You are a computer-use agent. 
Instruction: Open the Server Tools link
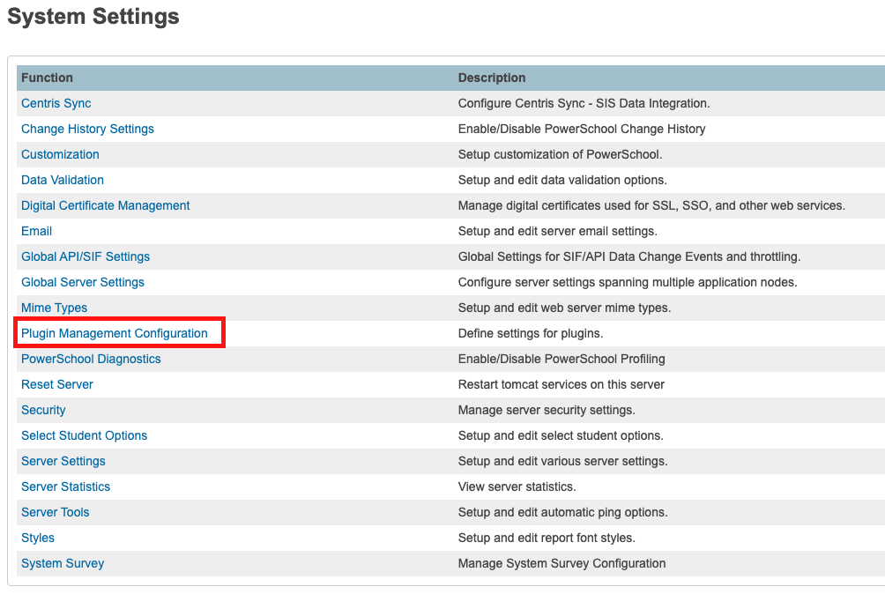coord(56,512)
